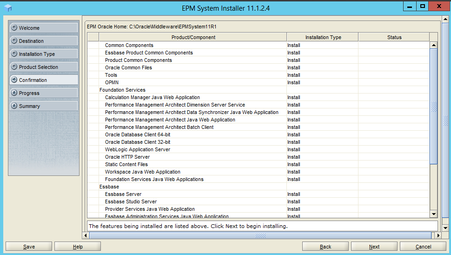Click the Foundation Services group row
The width and height of the screenshot is (451, 255).
tap(259, 90)
